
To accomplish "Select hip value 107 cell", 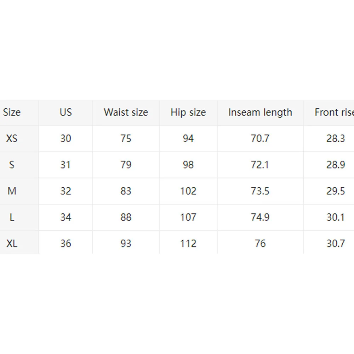I will pyautogui.click(x=188, y=217).
